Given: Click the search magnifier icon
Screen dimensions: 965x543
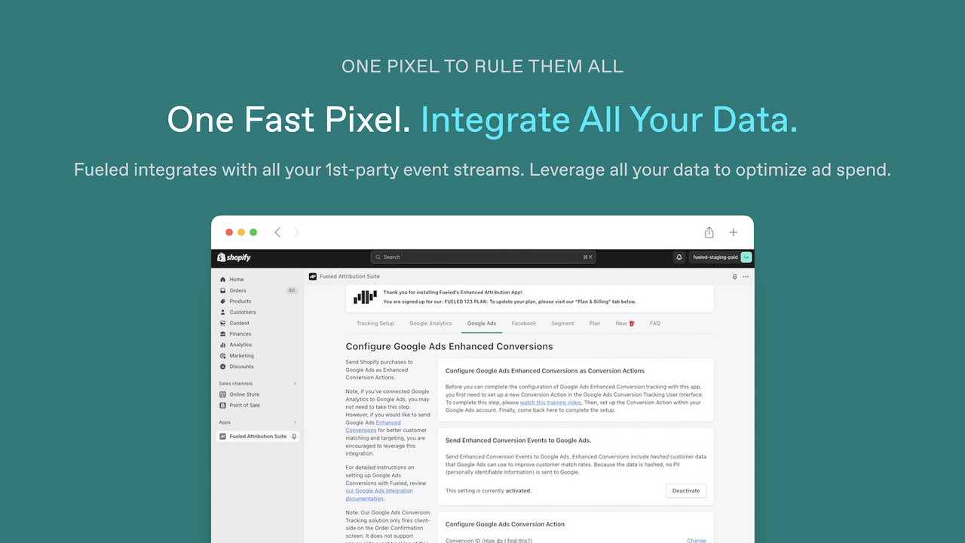Looking at the screenshot, I should (378, 257).
